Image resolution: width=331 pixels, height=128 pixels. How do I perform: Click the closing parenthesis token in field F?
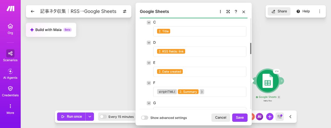202,92
